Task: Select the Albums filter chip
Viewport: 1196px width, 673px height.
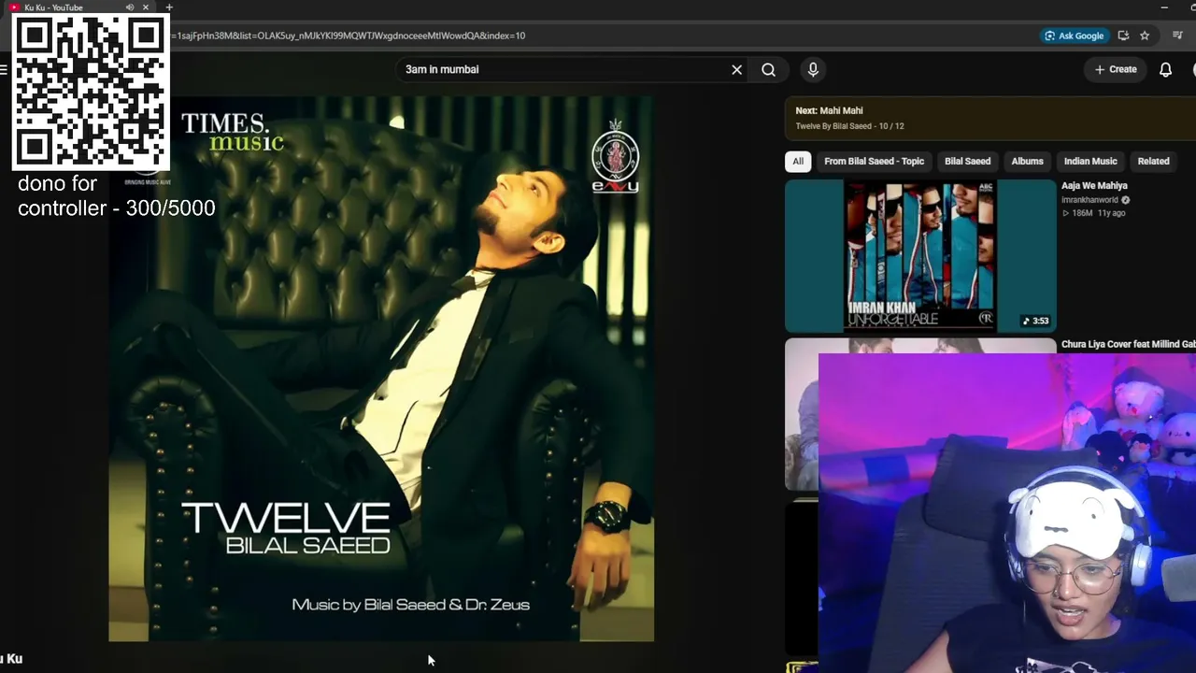Action: (x=1027, y=161)
